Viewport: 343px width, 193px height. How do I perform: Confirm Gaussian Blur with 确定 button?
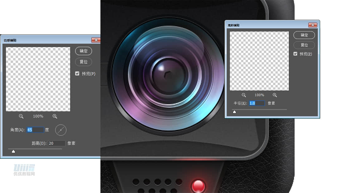[304, 35]
